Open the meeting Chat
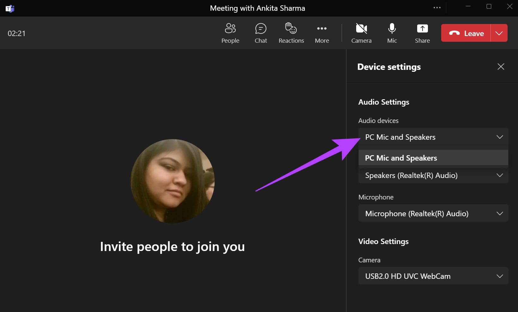518x312 pixels. [261, 33]
